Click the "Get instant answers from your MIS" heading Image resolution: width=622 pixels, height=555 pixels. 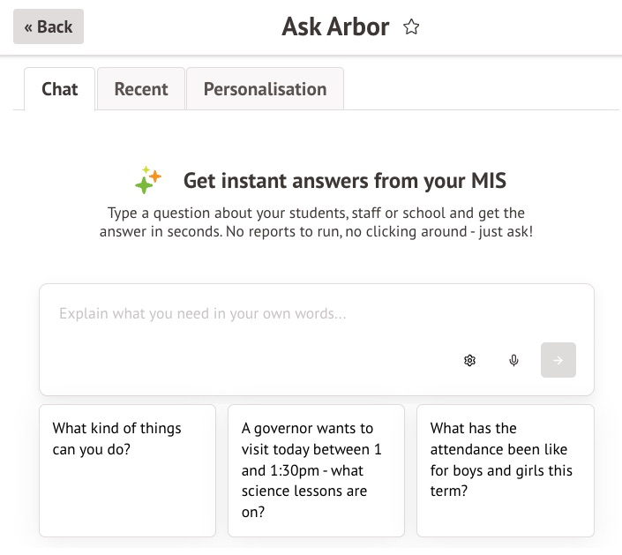[x=344, y=182]
